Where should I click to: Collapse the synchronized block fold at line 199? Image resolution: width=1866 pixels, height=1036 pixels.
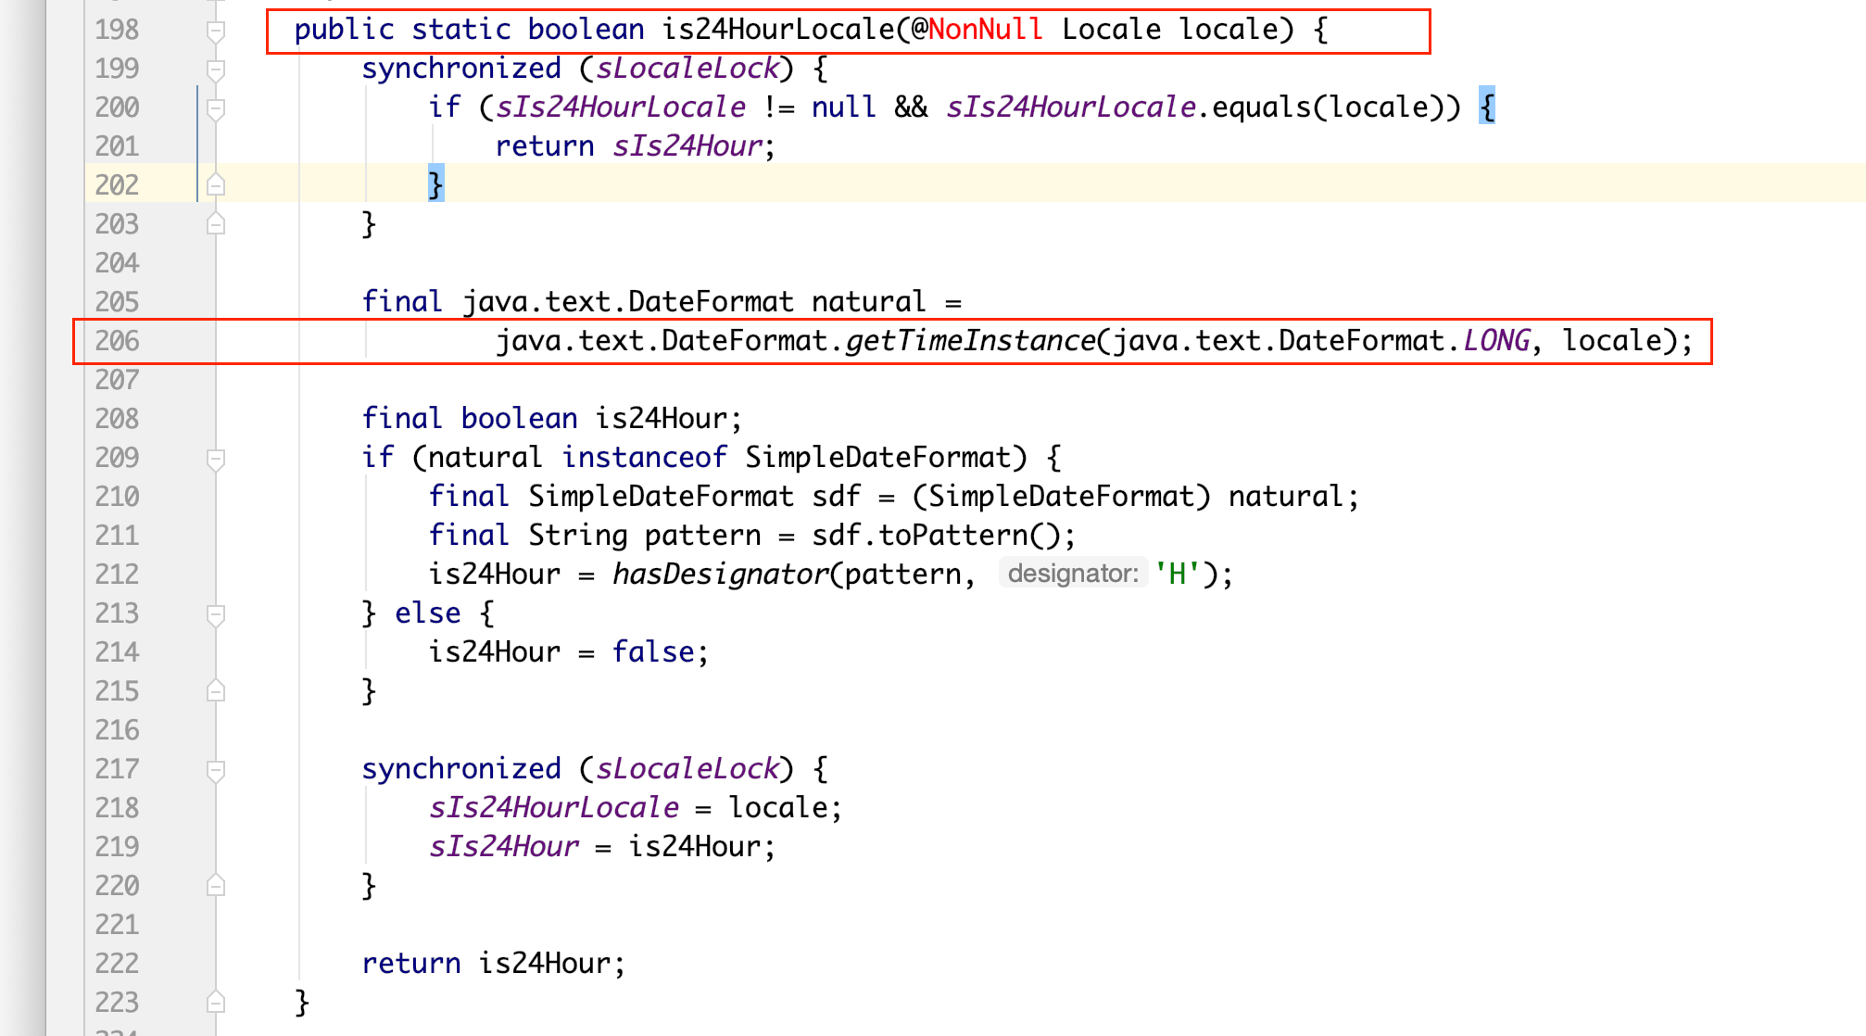click(x=216, y=69)
